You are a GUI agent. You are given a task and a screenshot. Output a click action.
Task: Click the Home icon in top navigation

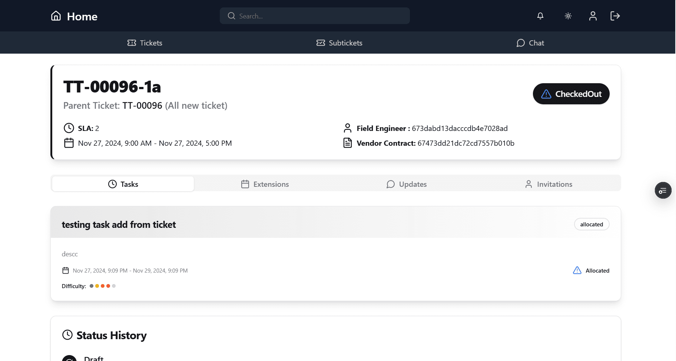pyautogui.click(x=56, y=16)
